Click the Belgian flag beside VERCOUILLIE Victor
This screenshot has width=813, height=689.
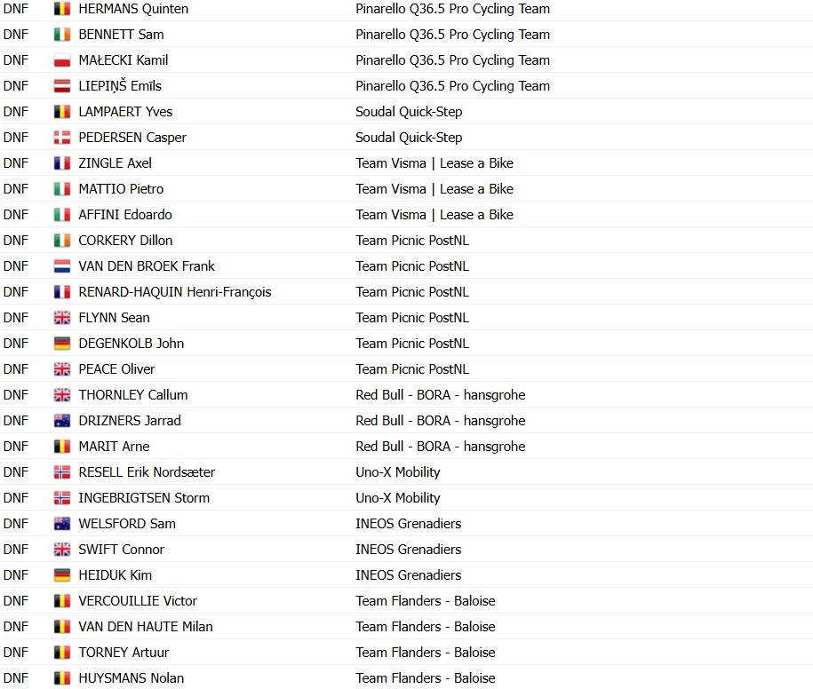coord(61,601)
